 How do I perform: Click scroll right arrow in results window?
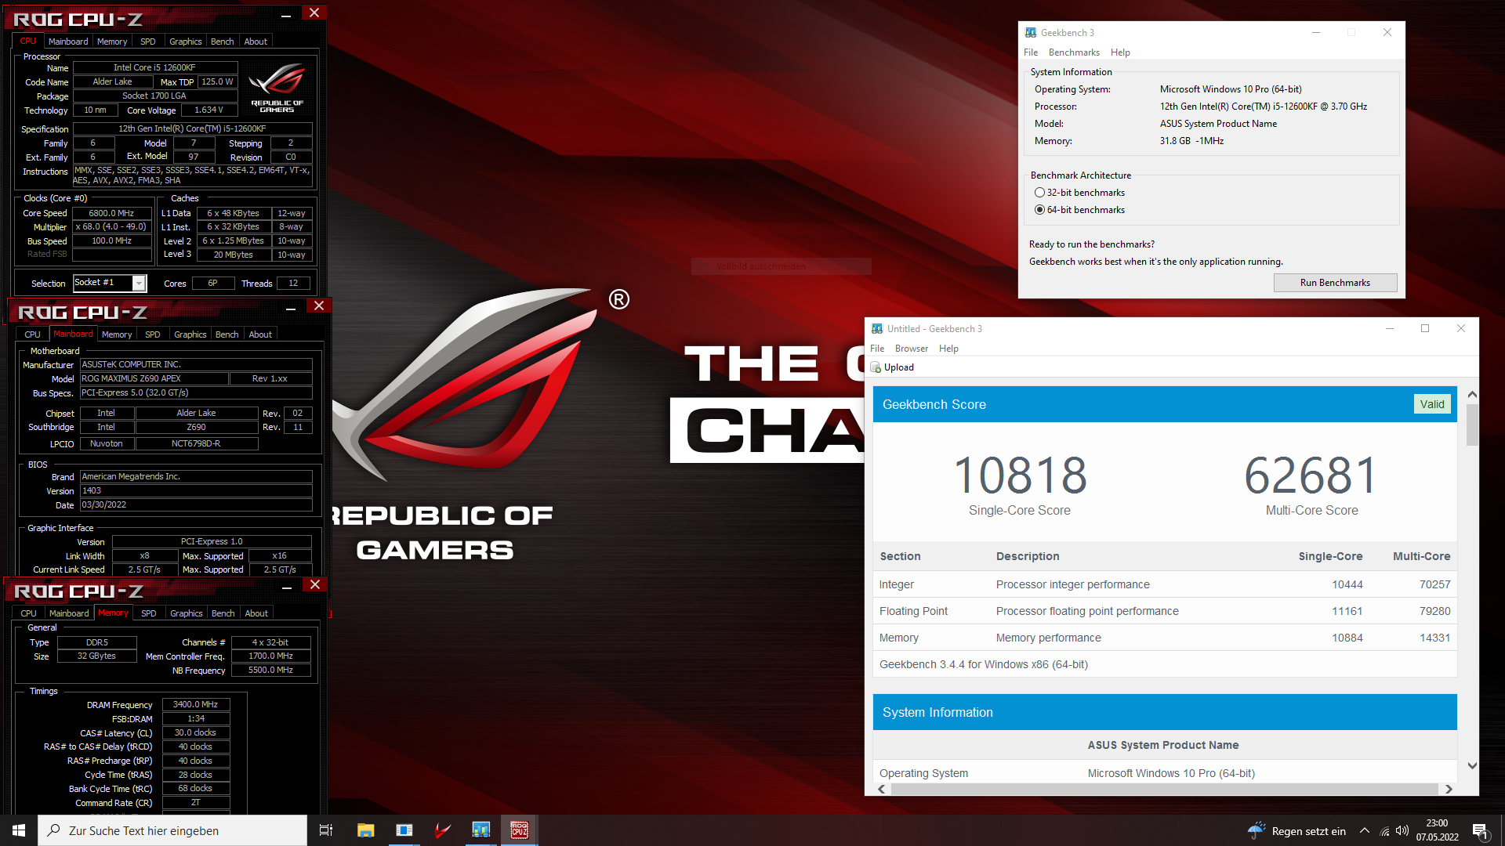[x=1449, y=789]
